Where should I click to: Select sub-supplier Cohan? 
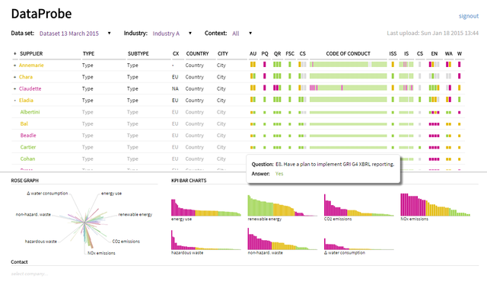tap(27, 159)
